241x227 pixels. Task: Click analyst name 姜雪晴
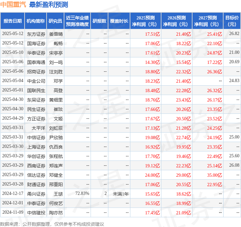click(x=56, y=34)
